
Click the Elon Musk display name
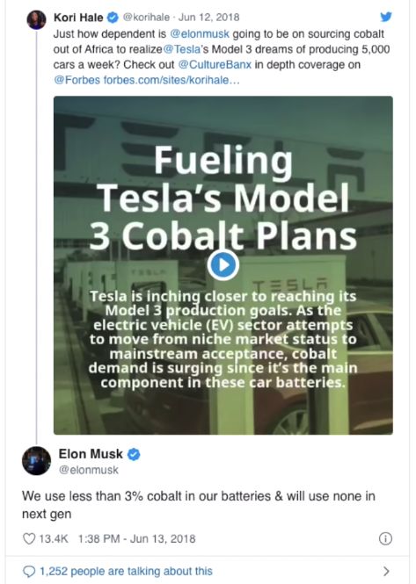tap(91, 454)
